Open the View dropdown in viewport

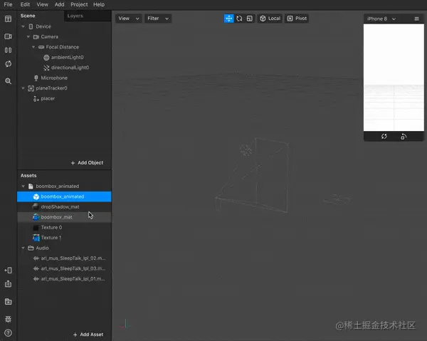pyautogui.click(x=129, y=19)
